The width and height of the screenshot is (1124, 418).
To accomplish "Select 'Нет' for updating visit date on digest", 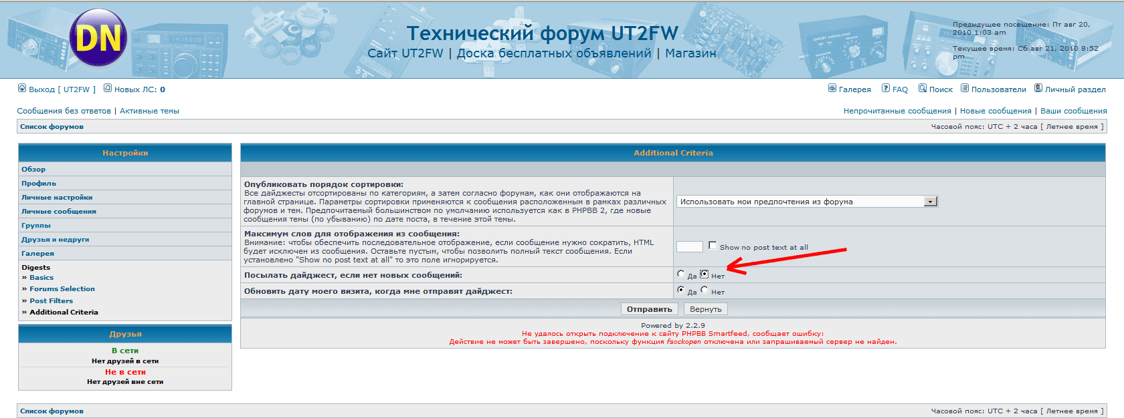I will pyautogui.click(x=705, y=290).
